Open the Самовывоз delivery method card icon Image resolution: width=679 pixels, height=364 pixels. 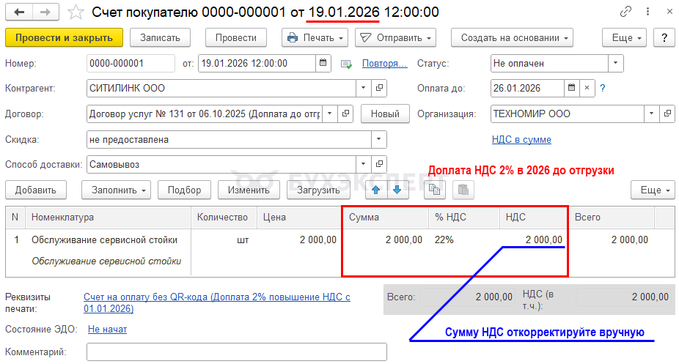(379, 164)
